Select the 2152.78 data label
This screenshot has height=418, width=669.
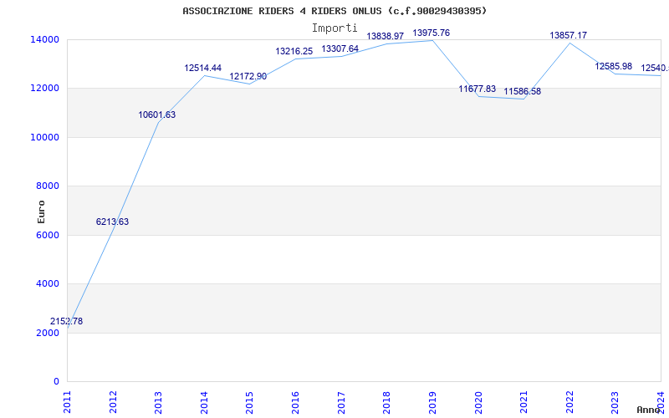pyautogui.click(x=66, y=322)
